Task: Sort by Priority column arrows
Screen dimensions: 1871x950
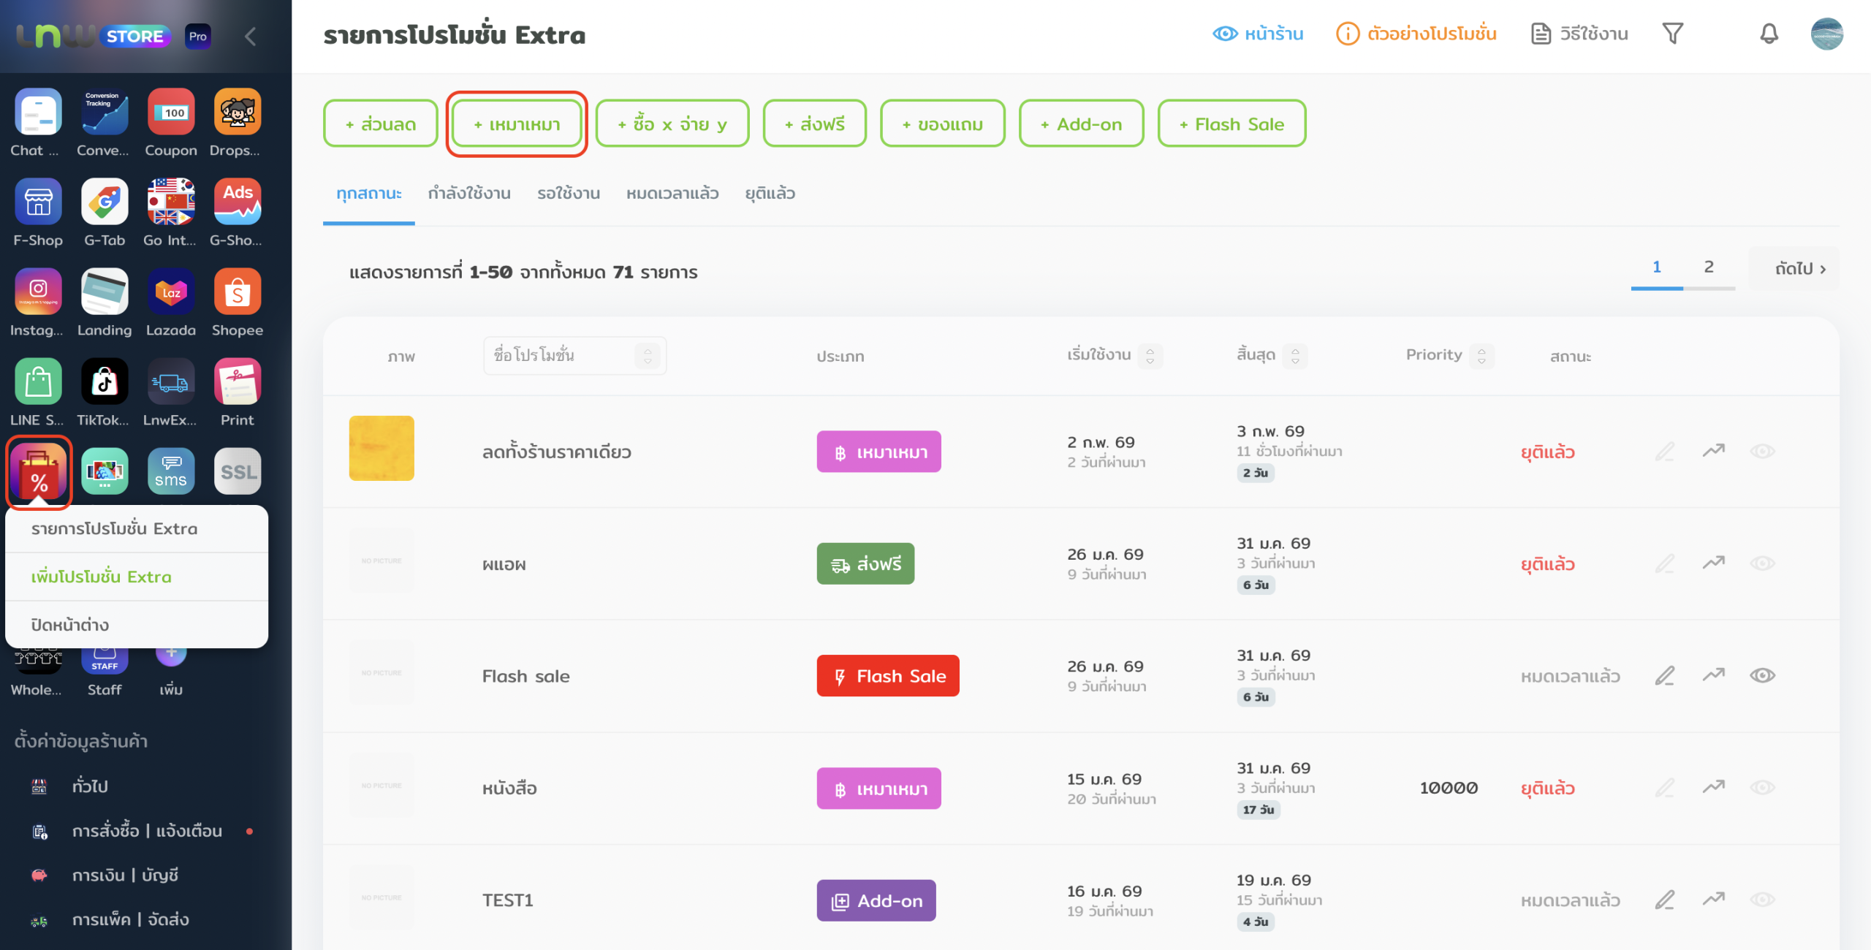Action: [x=1481, y=356]
